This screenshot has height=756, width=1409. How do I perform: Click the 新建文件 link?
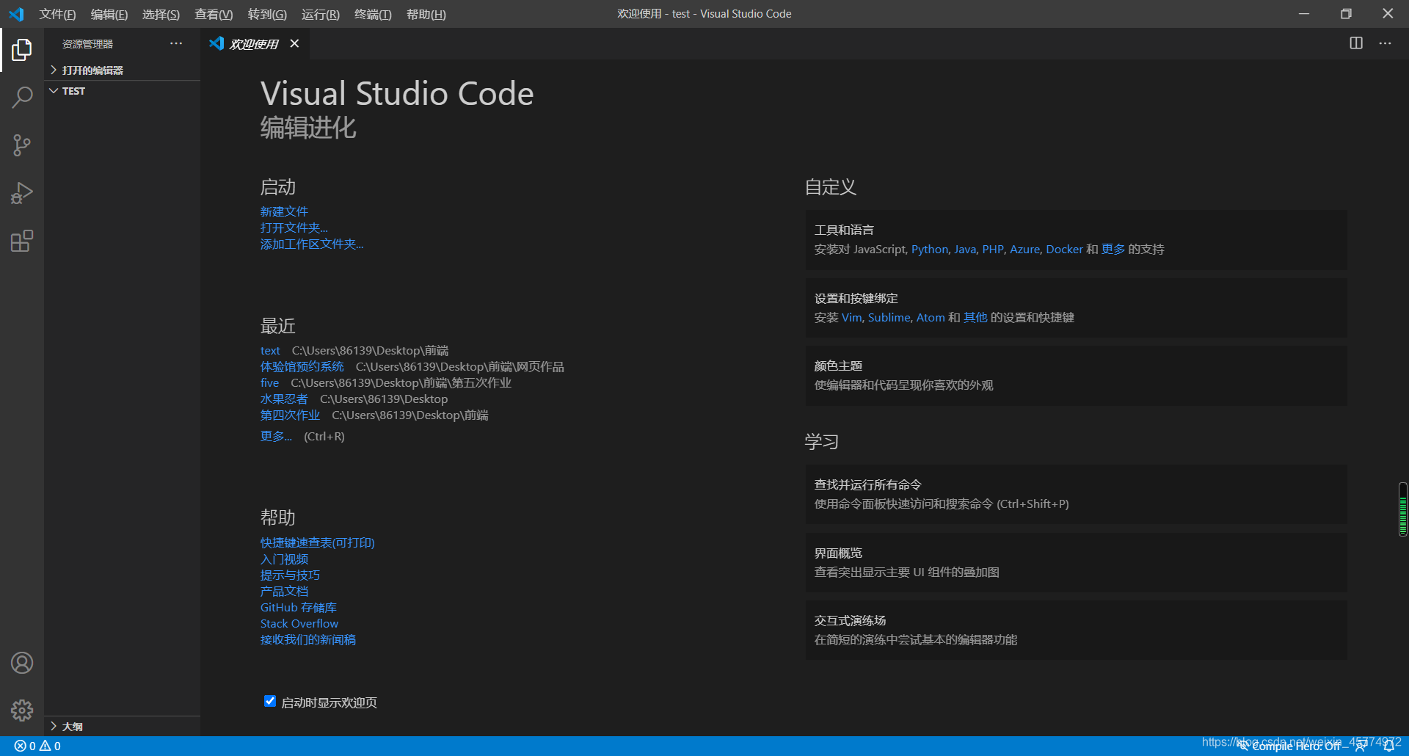pyautogui.click(x=284, y=211)
